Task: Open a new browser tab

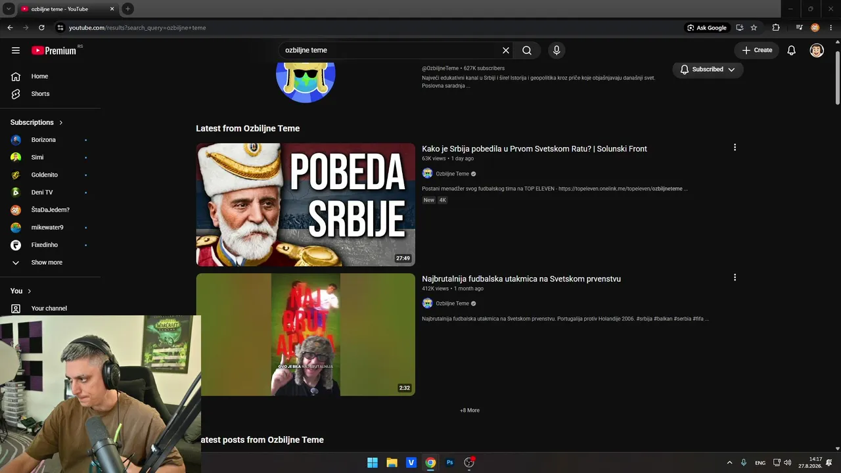Action: point(127,9)
